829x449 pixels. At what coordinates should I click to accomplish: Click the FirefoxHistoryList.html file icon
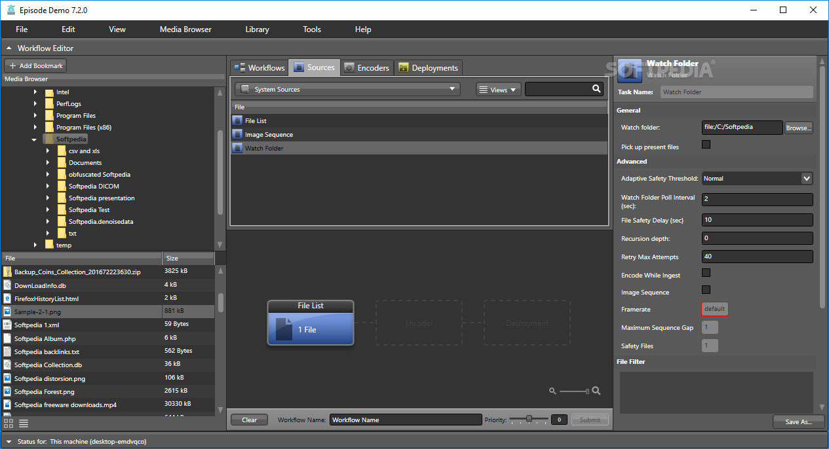tap(8, 298)
